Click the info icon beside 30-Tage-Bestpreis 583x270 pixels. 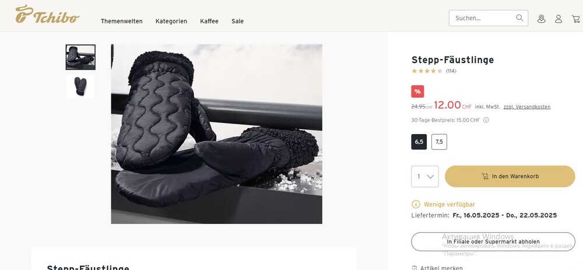(x=486, y=120)
